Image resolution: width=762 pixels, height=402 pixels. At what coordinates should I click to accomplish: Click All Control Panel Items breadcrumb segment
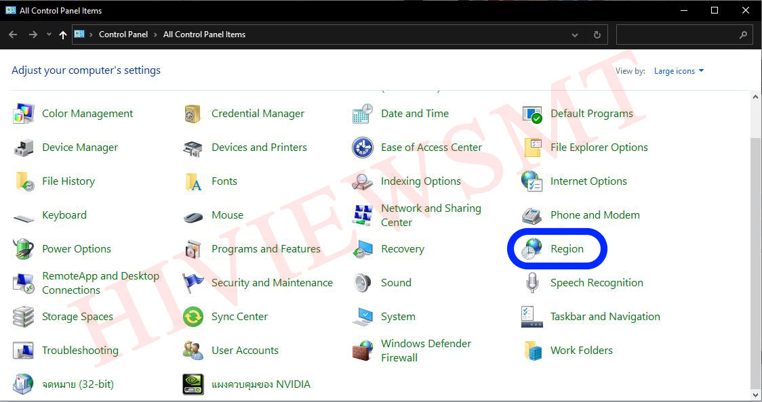pos(204,35)
